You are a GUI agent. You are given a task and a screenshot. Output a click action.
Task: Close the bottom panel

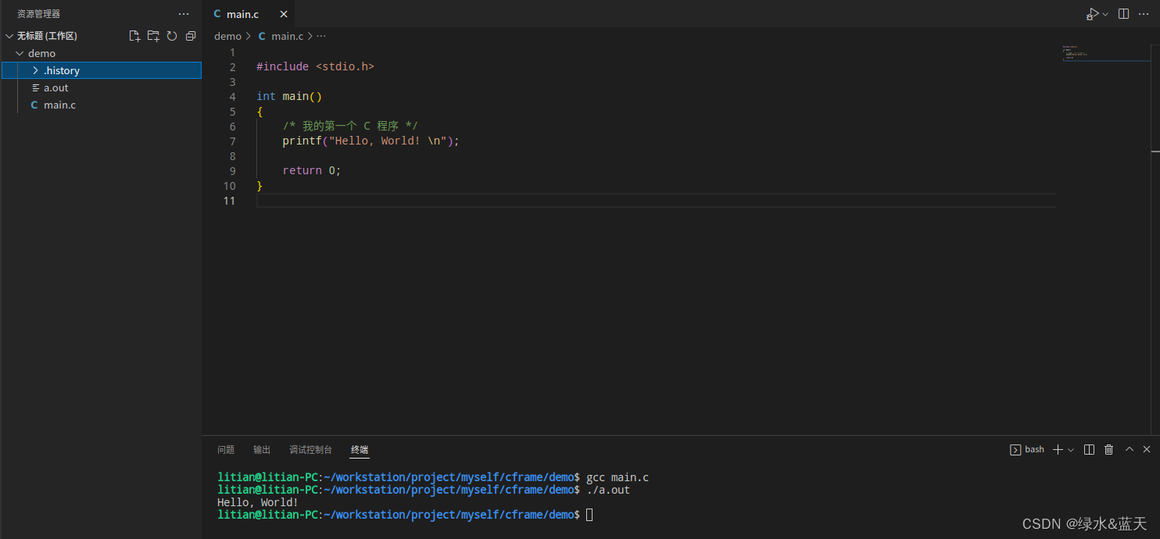tap(1147, 449)
